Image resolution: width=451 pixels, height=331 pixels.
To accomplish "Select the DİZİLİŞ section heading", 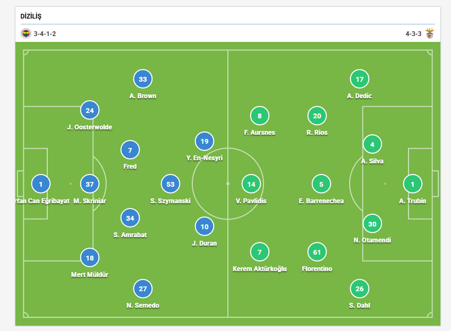I will point(31,16).
